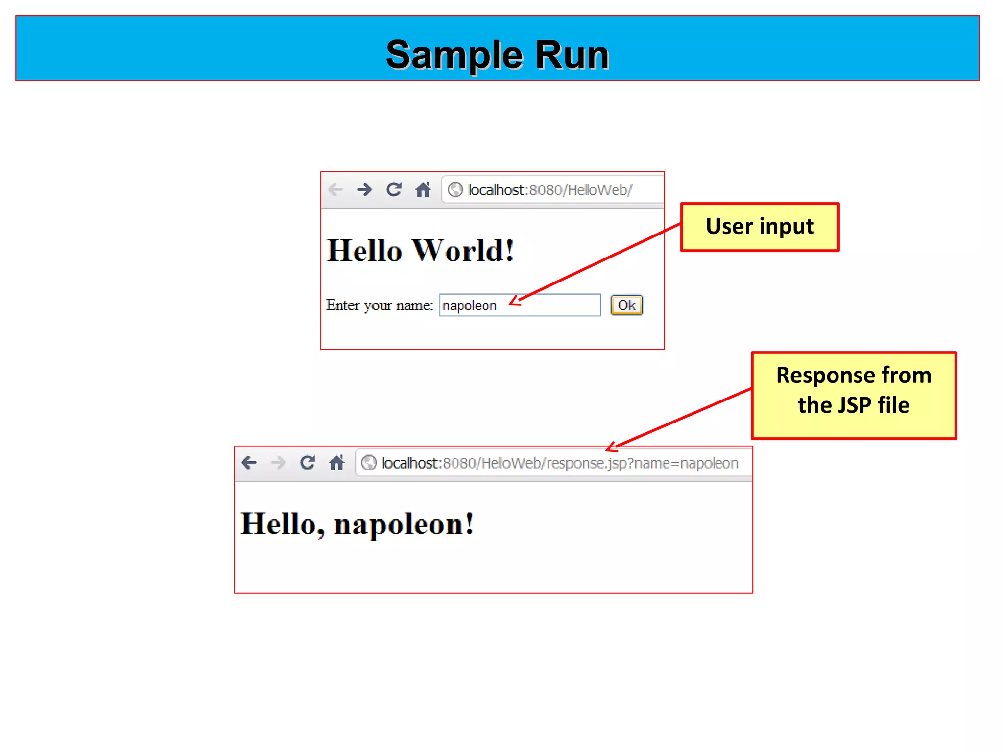This screenshot has height=752, width=1003.
Task: Go home in the response.jsp browser
Action: coord(337,463)
